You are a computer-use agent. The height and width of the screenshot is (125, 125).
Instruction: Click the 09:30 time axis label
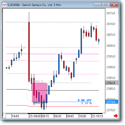pyautogui.click(x=58, y=116)
